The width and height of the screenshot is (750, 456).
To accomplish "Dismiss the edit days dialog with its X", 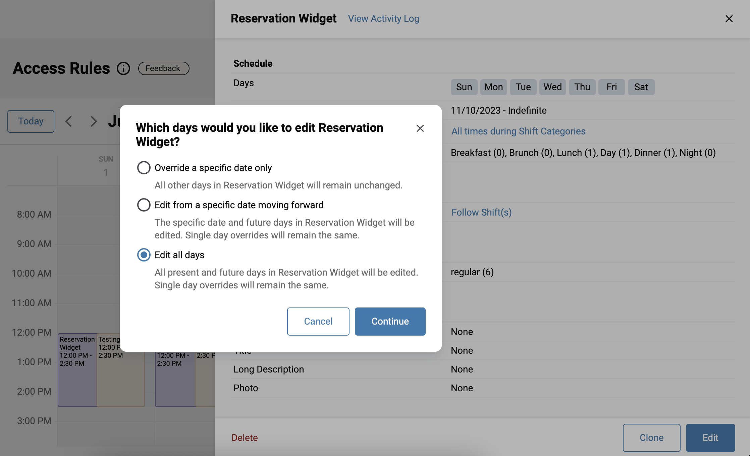I will tap(420, 128).
